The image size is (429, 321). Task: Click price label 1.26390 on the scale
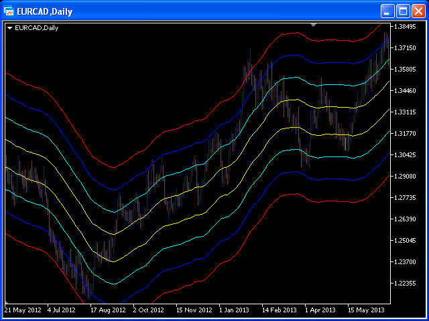406,219
